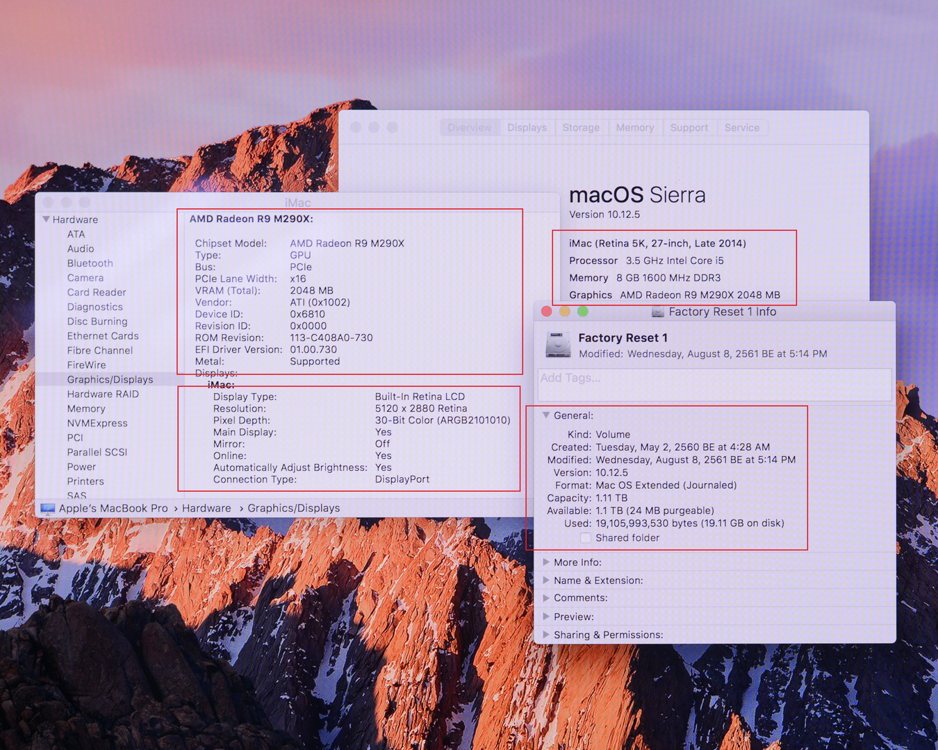Viewport: 938px width, 750px height.
Task: Select NVMExpress in sidebar
Action: 97,423
